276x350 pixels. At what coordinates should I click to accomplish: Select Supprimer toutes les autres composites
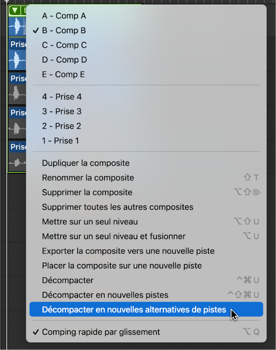pyautogui.click(x=117, y=207)
